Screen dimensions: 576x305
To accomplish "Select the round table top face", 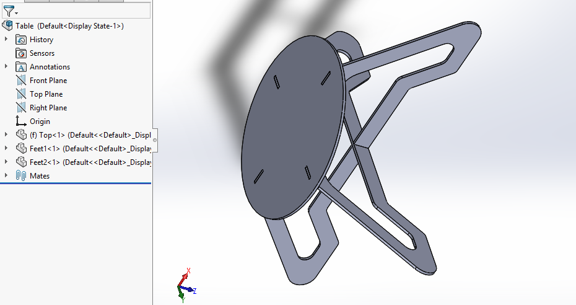I will (292, 127).
